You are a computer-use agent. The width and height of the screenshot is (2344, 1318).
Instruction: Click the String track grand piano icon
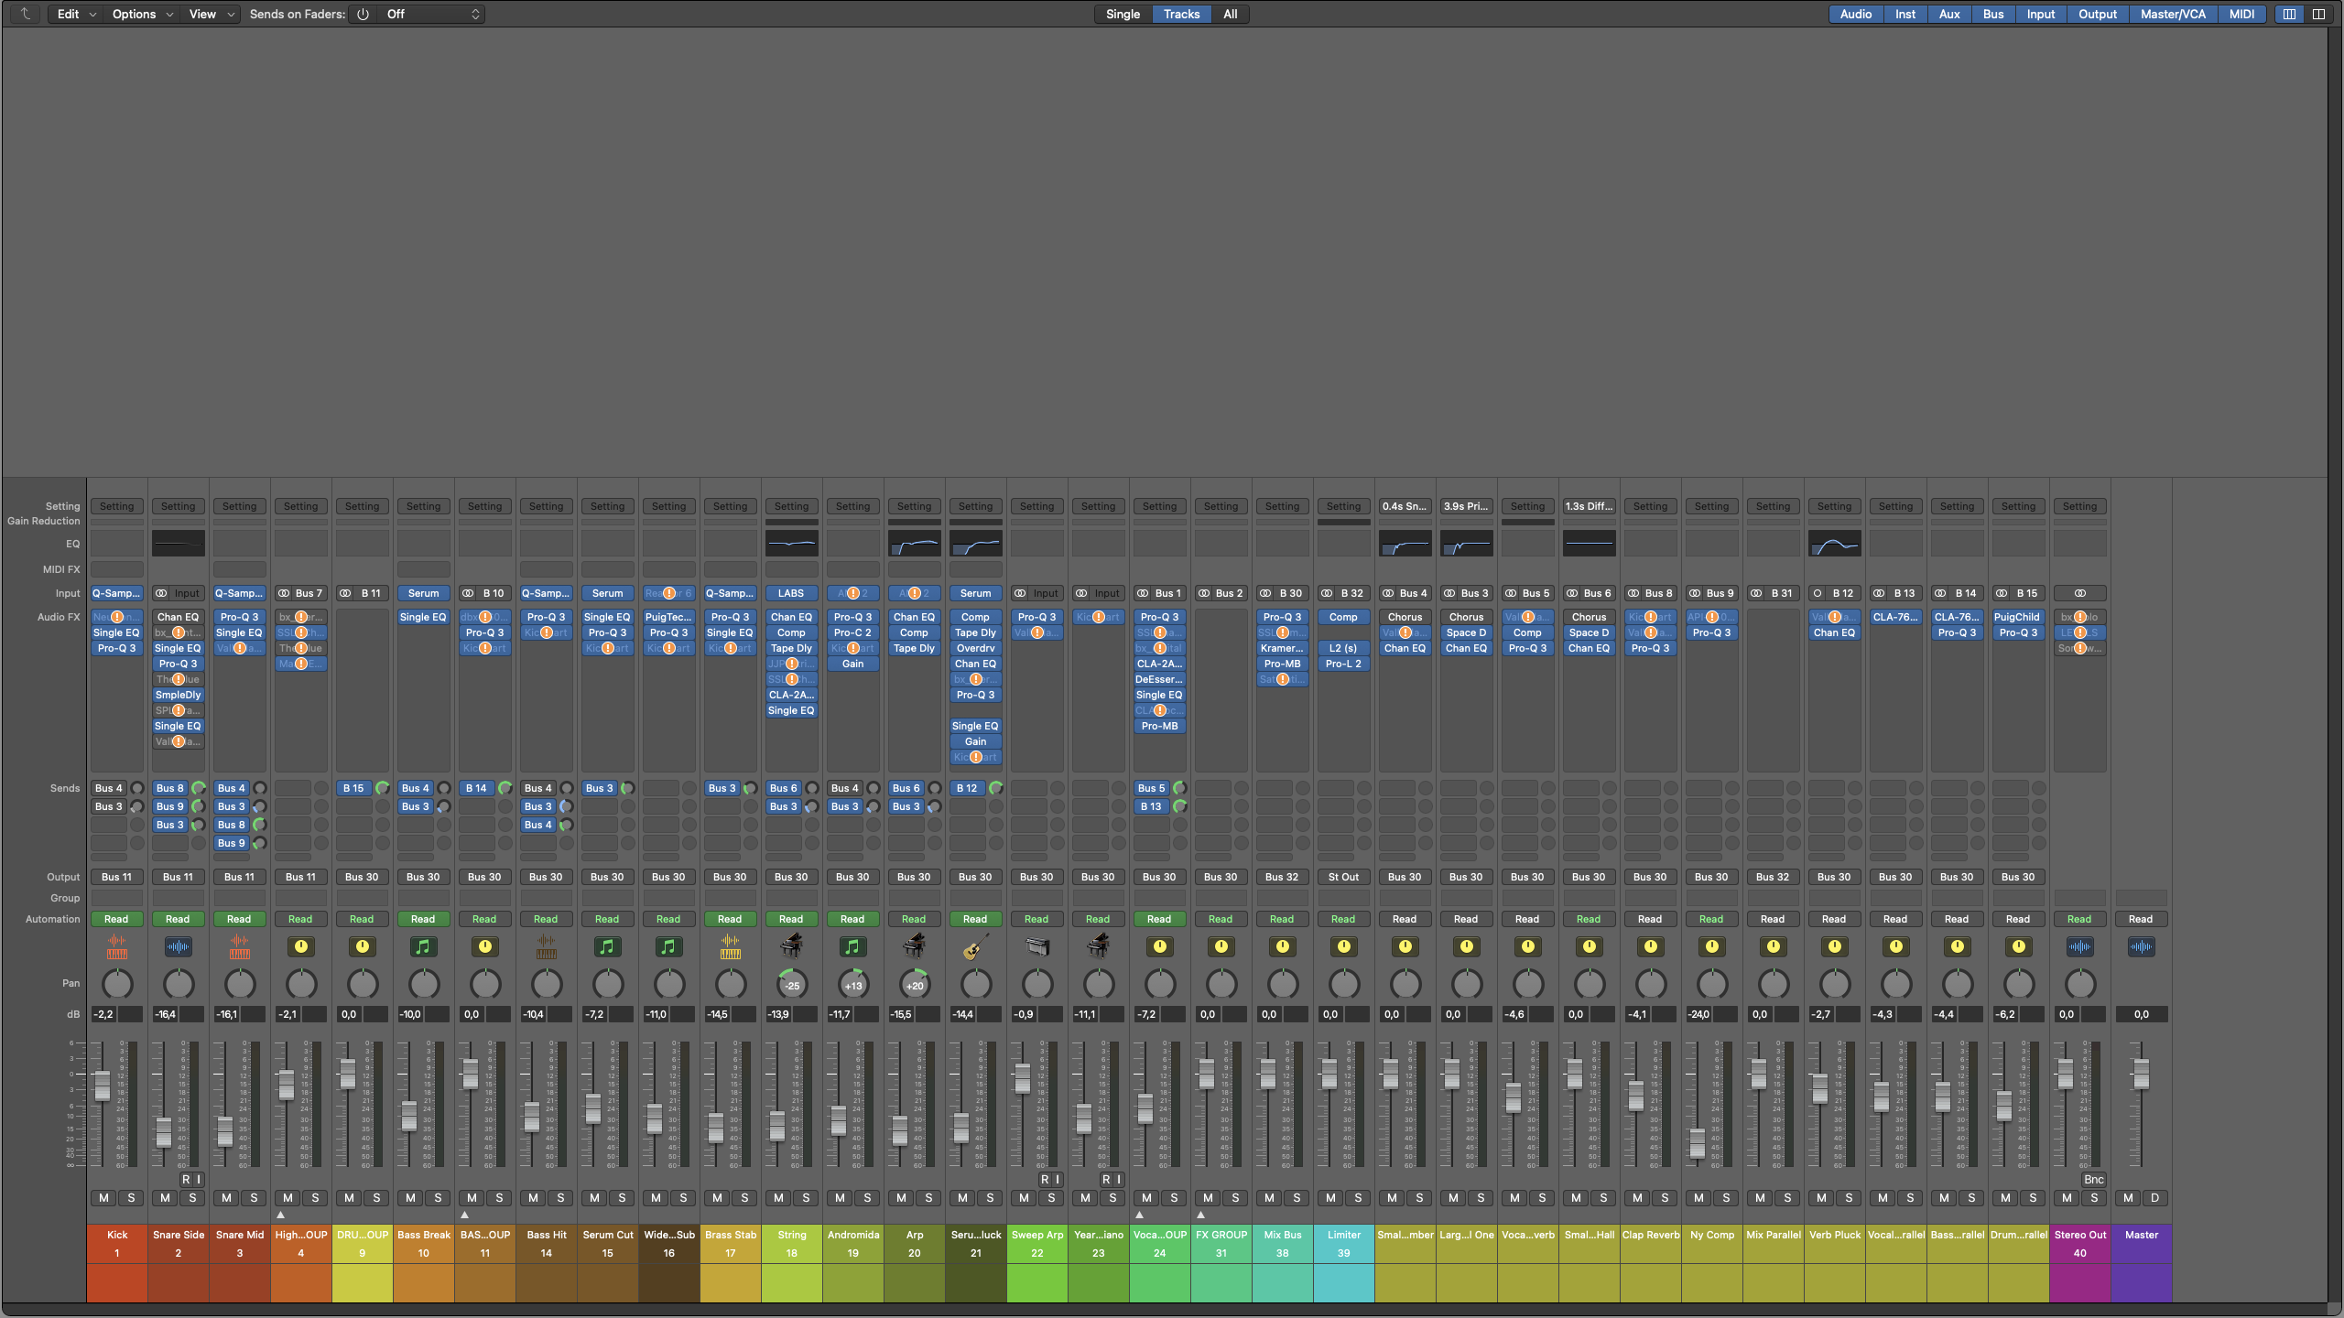pyautogui.click(x=791, y=946)
